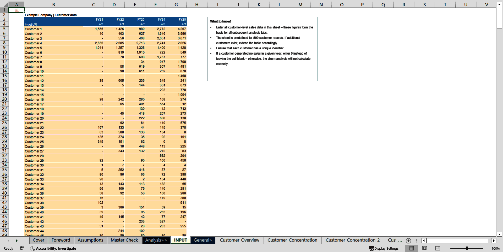The image size is (503, 252).
Task: Select the column G header
Action: point(176,4)
